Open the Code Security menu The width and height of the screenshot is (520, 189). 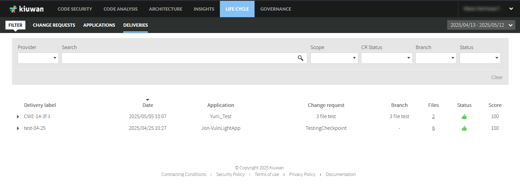75,9
